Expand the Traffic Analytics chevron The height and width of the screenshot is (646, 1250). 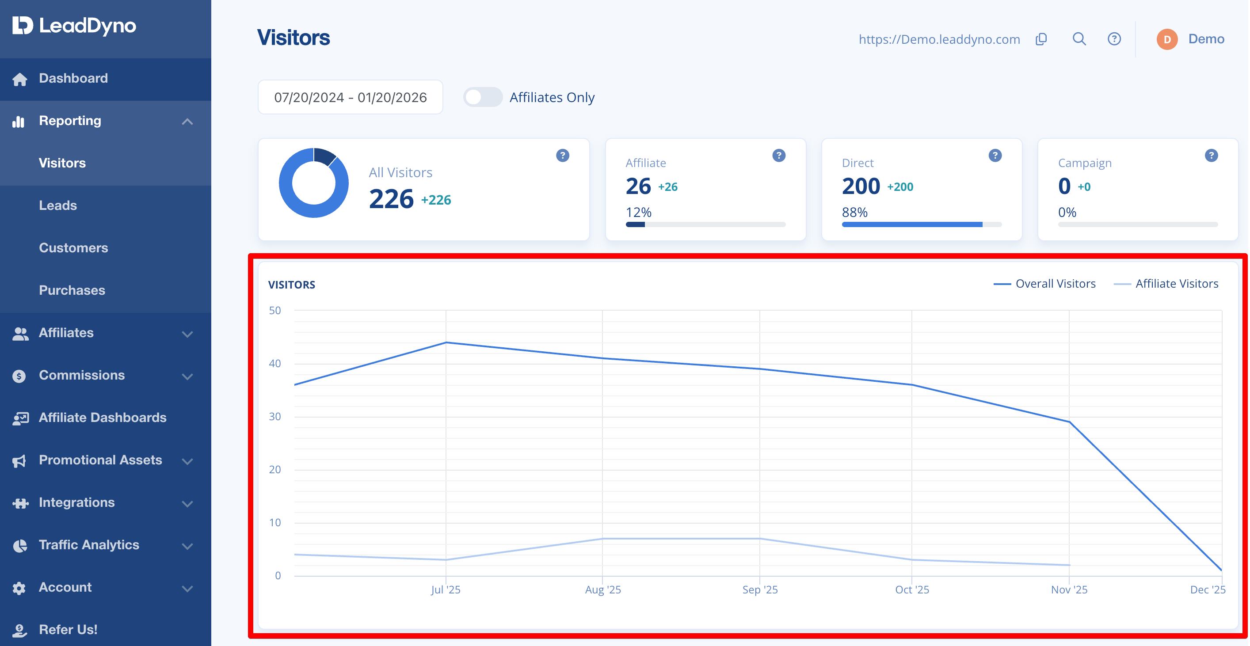click(x=187, y=546)
